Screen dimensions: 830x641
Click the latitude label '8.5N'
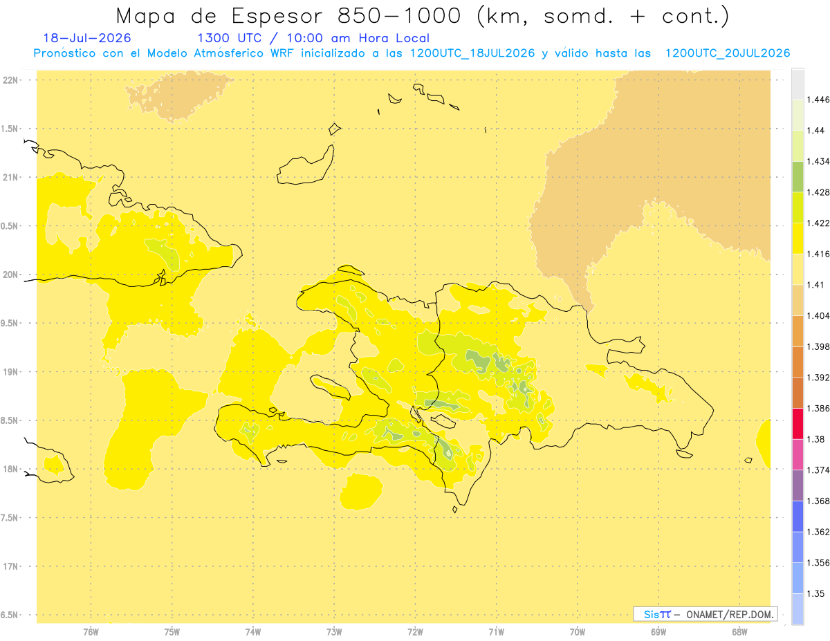(x=10, y=420)
